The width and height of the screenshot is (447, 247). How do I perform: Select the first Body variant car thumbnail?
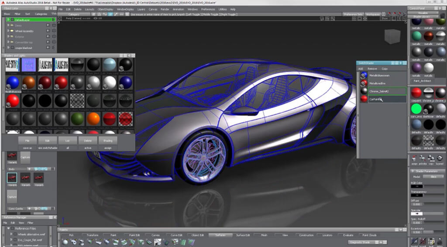[x=12, y=178]
